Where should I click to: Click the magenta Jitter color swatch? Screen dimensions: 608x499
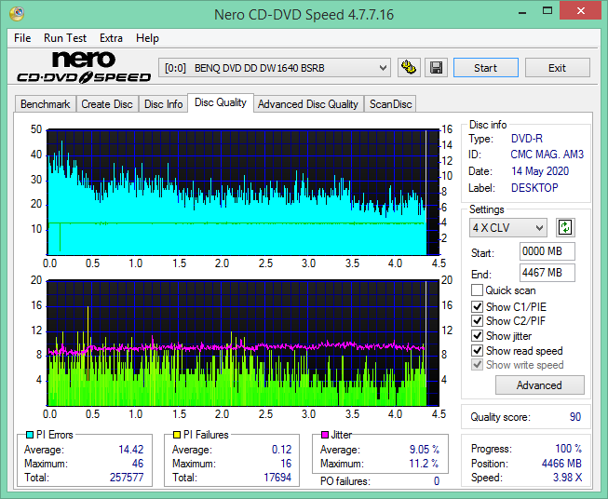tap(325, 435)
